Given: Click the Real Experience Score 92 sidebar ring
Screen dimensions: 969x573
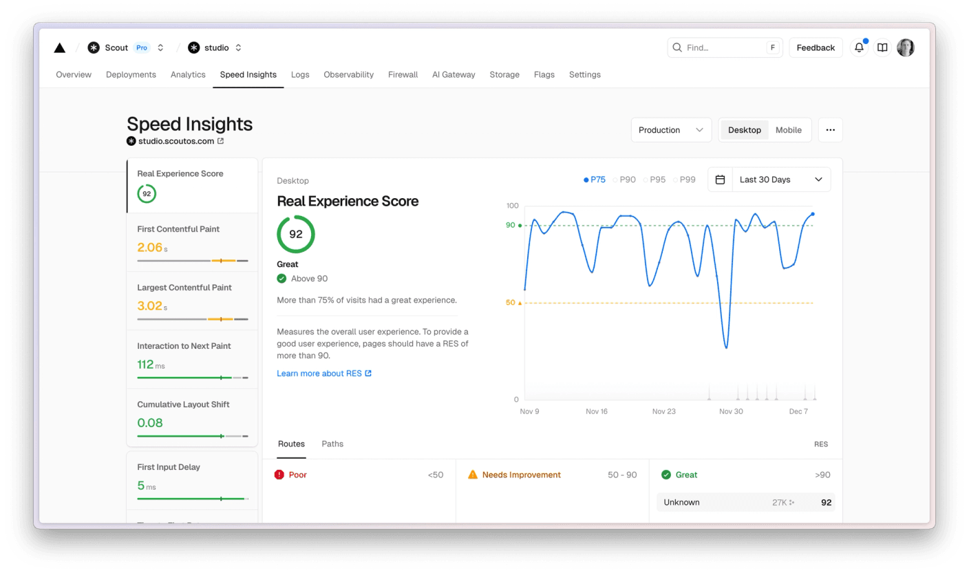Looking at the screenshot, I should 147,194.
